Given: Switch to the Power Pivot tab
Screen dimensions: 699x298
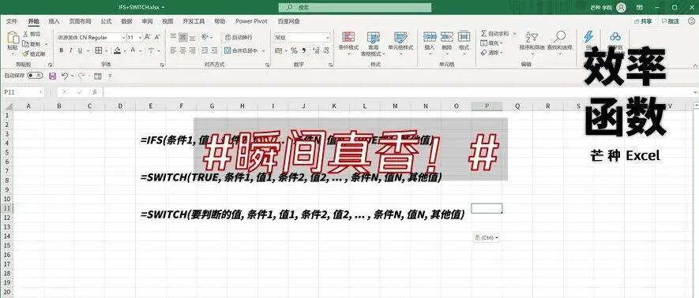Looking at the screenshot, I should click(x=251, y=21).
